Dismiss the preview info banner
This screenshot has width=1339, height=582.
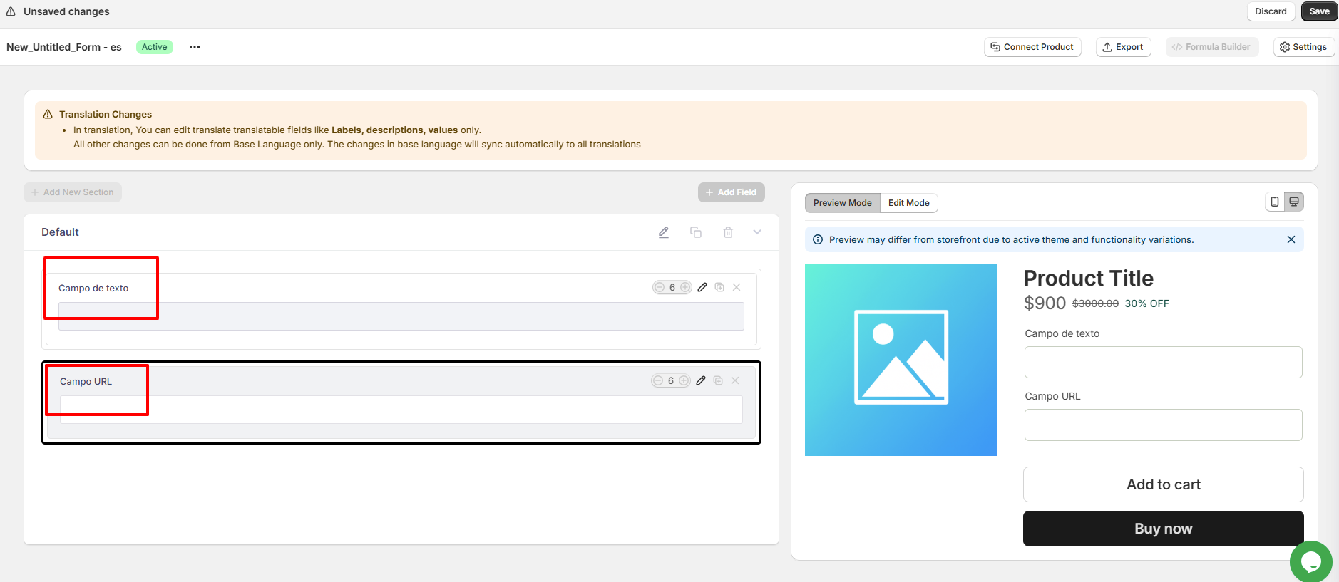(1291, 239)
